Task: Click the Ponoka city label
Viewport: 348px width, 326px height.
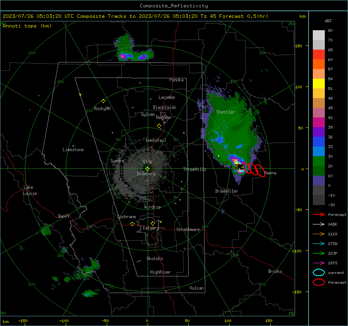Action: 176,80
